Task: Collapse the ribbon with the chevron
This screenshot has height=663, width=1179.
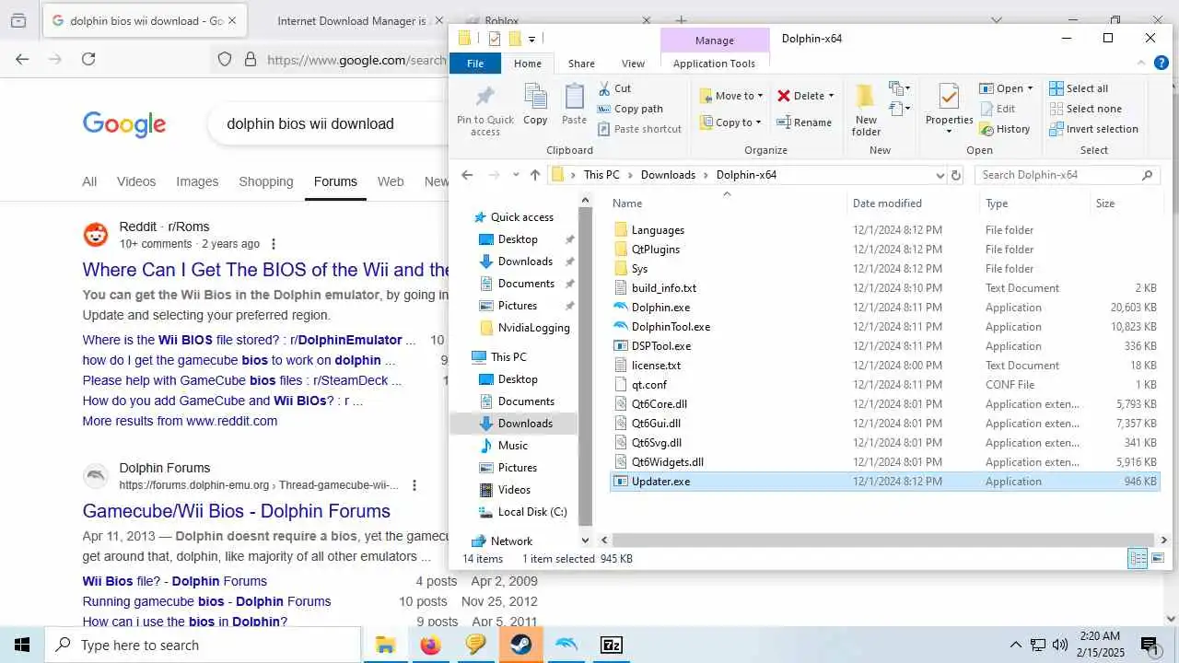Action: (x=1140, y=63)
